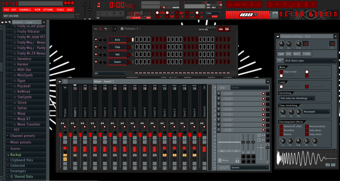The image size is (340, 181).
Task: Click the red eye icon in the recording panel
Action: pos(202,12)
